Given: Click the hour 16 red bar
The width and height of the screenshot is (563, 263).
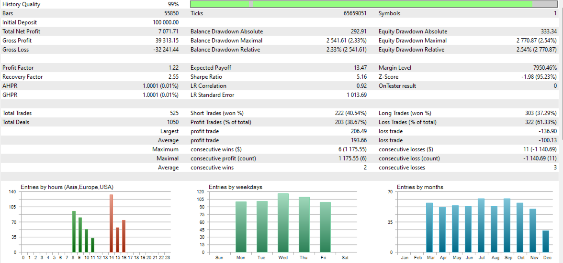Looking at the screenshot, I should click(124, 236).
